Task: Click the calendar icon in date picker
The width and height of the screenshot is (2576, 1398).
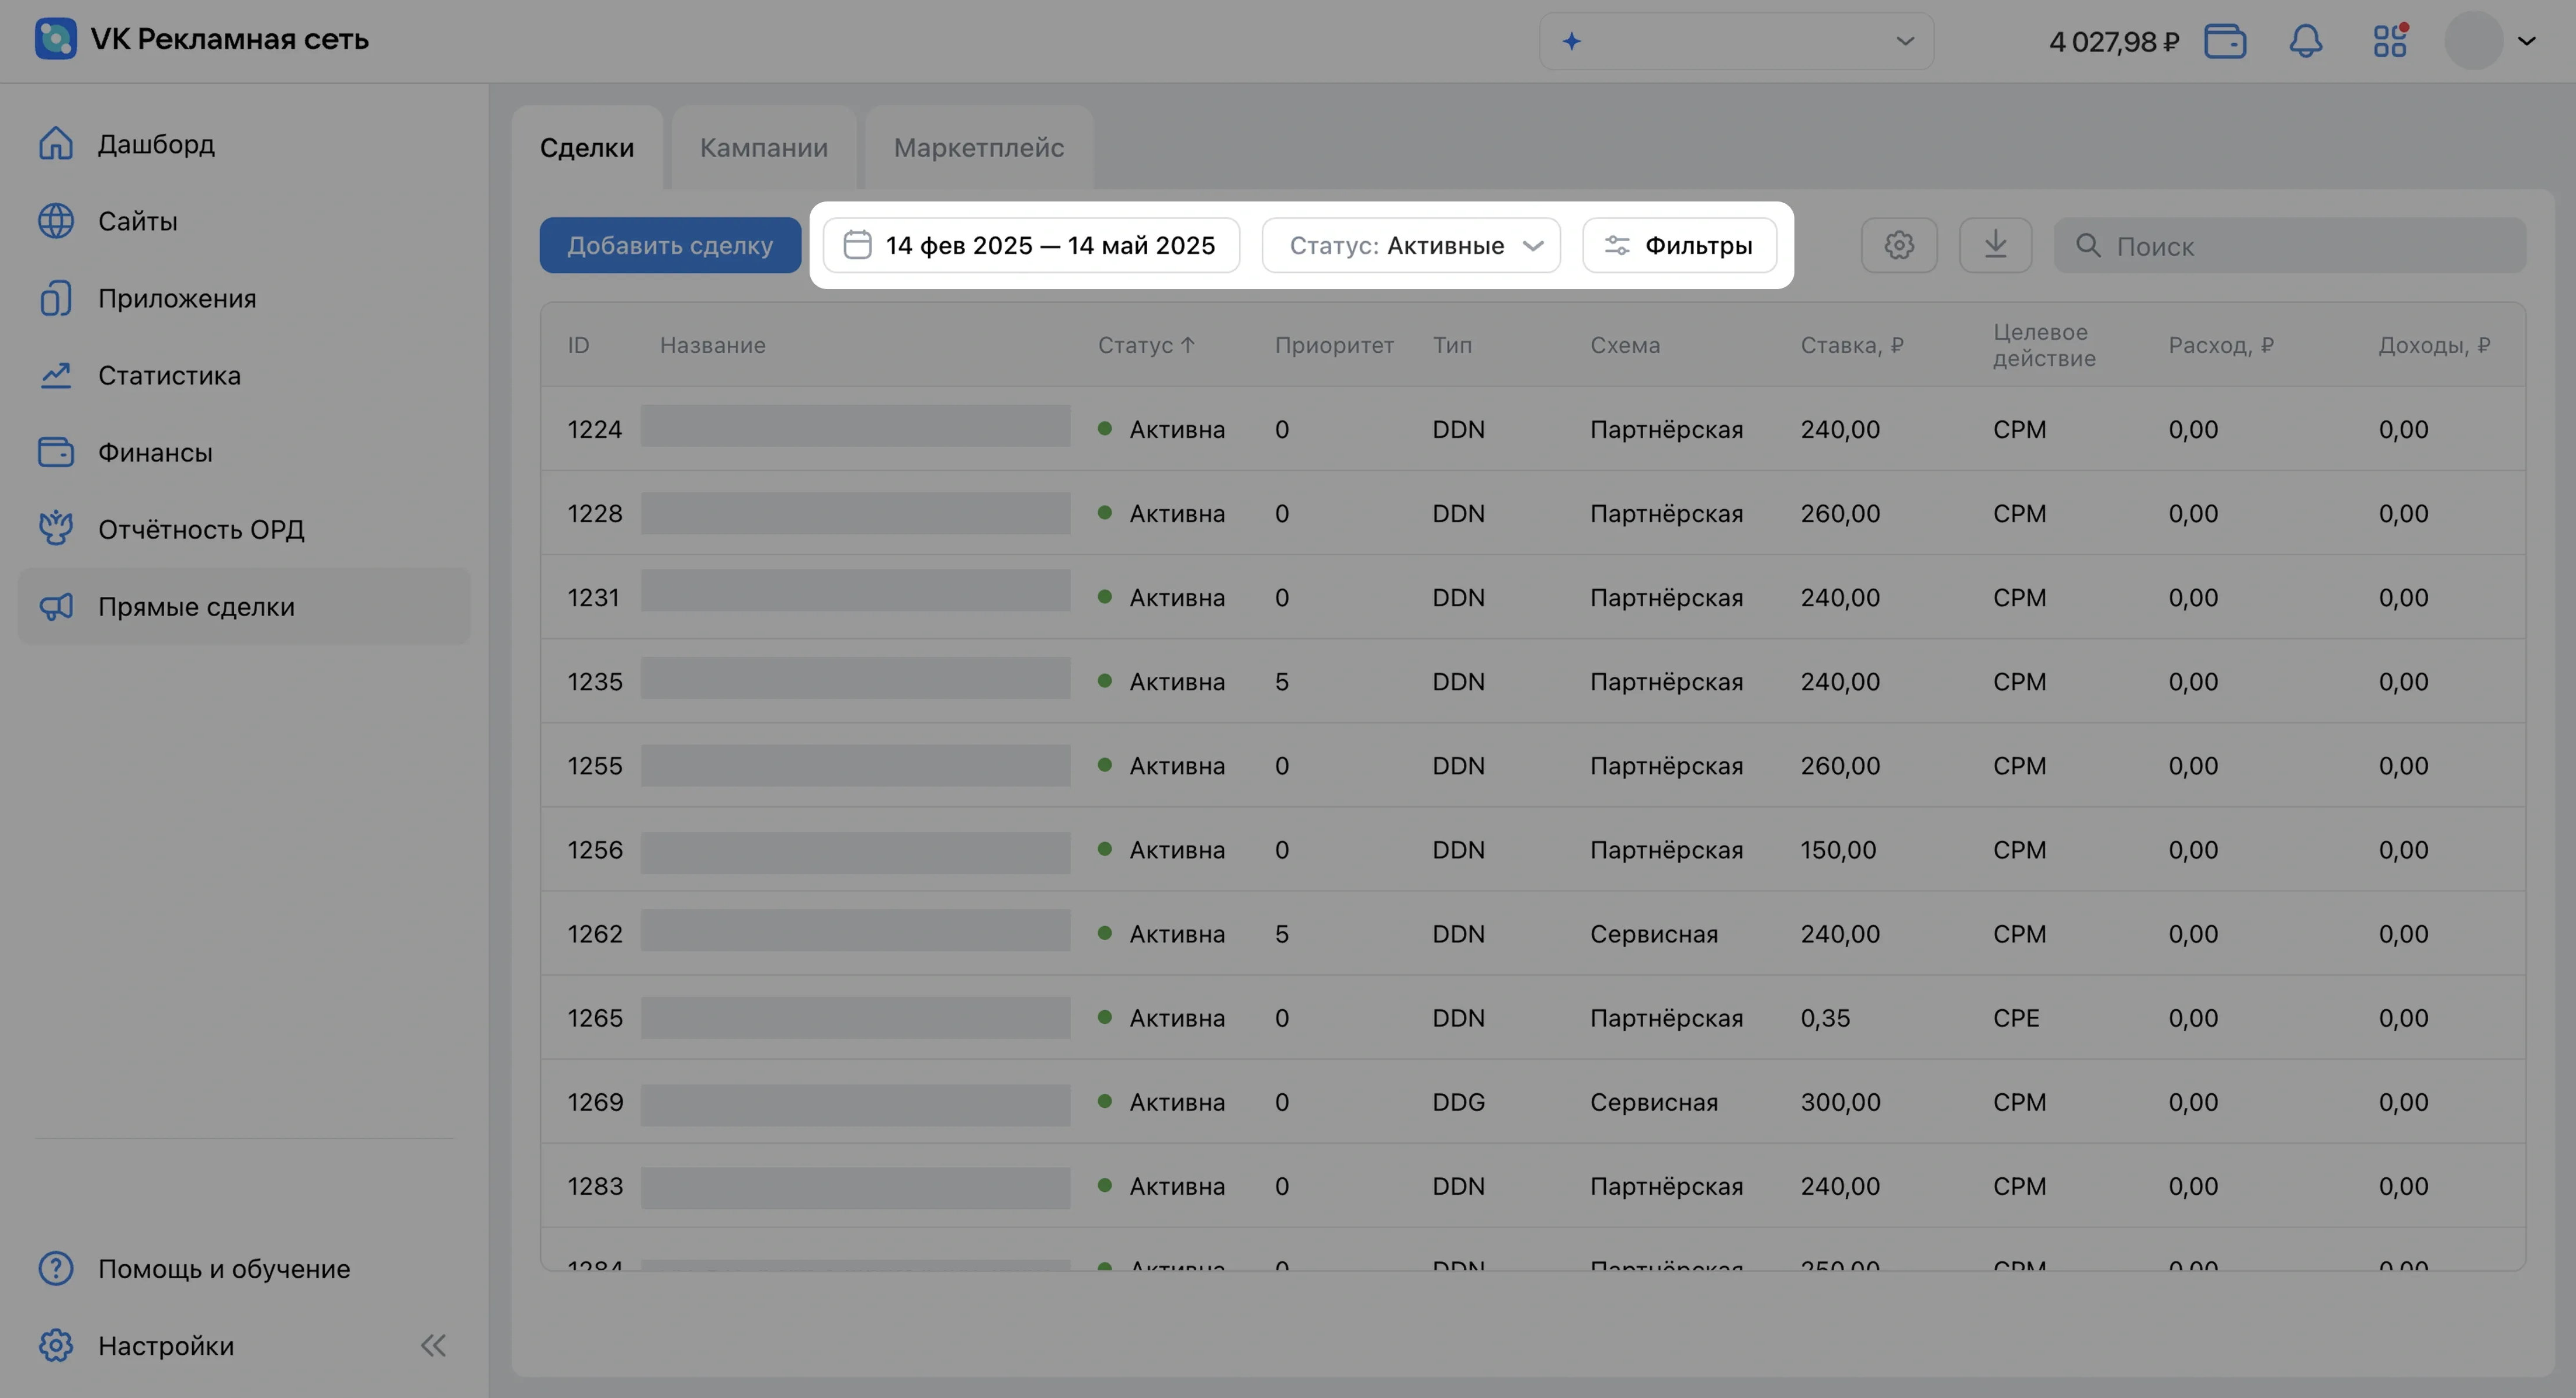Action: tap(857, 245)
